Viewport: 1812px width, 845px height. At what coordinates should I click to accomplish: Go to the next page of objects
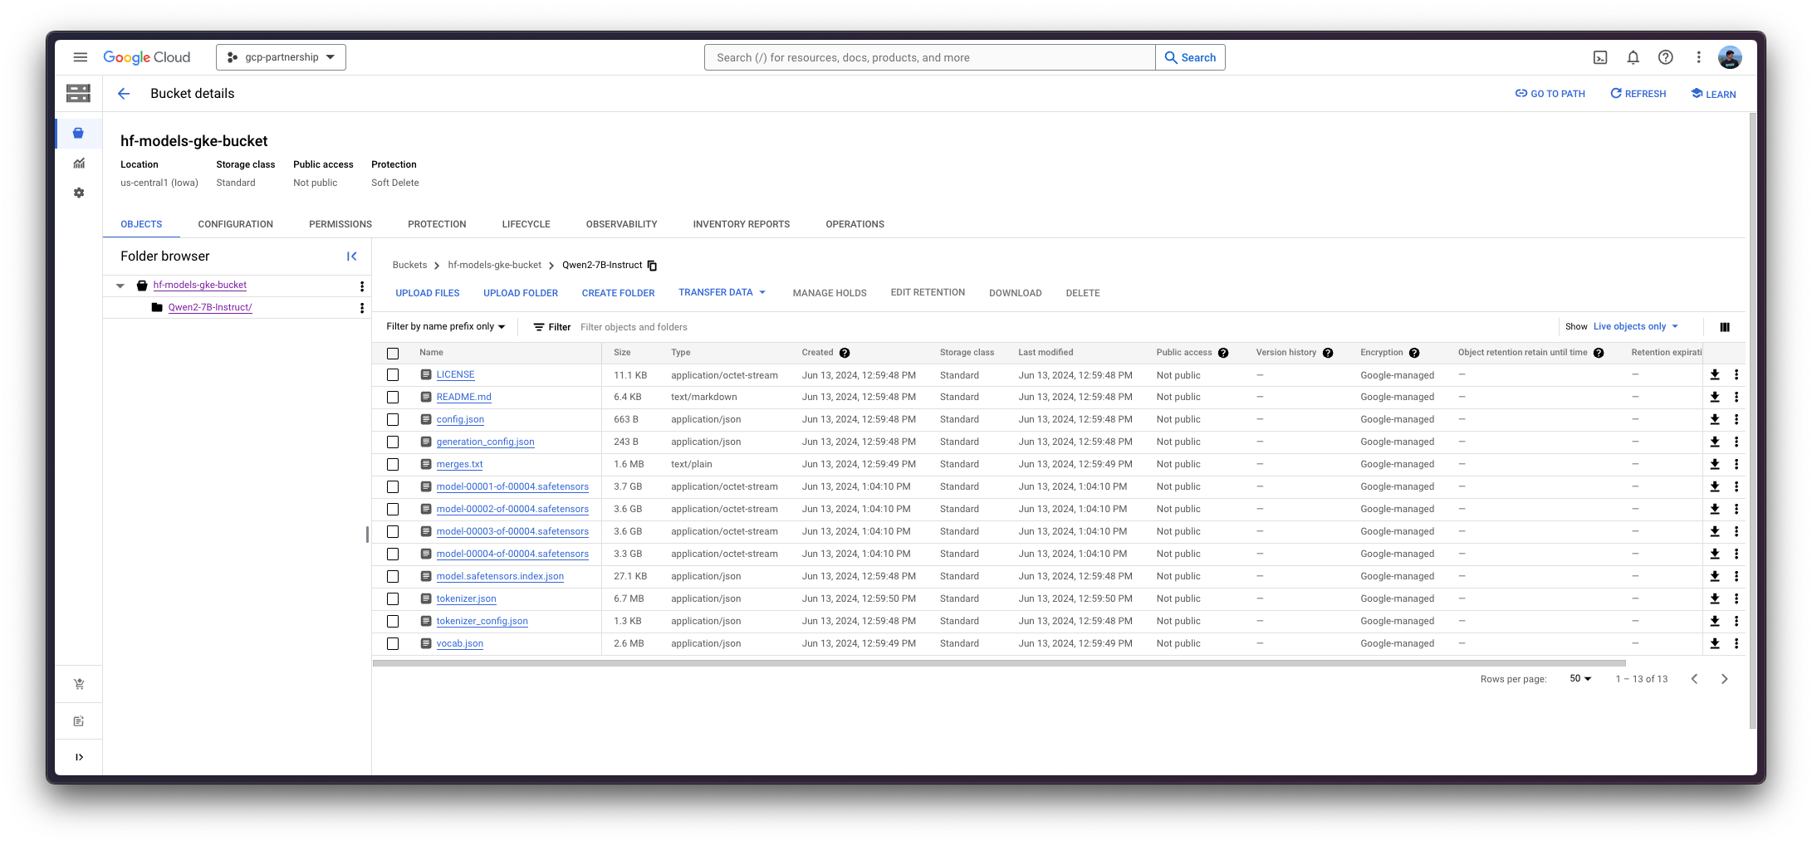[x=1724, y=679]
